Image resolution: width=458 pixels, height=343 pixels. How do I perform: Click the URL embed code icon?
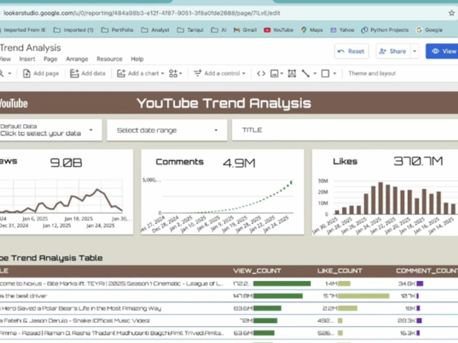[261, 74]
